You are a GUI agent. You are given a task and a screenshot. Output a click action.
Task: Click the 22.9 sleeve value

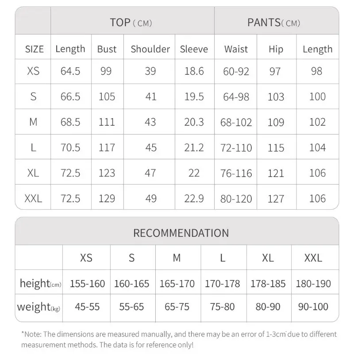tap(194, 199)
